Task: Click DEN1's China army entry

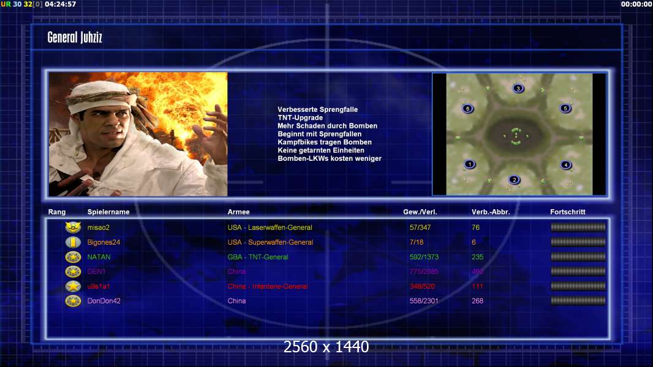Action: [x=236, y=272]
